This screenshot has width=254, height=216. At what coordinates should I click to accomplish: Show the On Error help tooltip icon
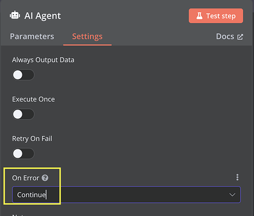coord(45,178)
